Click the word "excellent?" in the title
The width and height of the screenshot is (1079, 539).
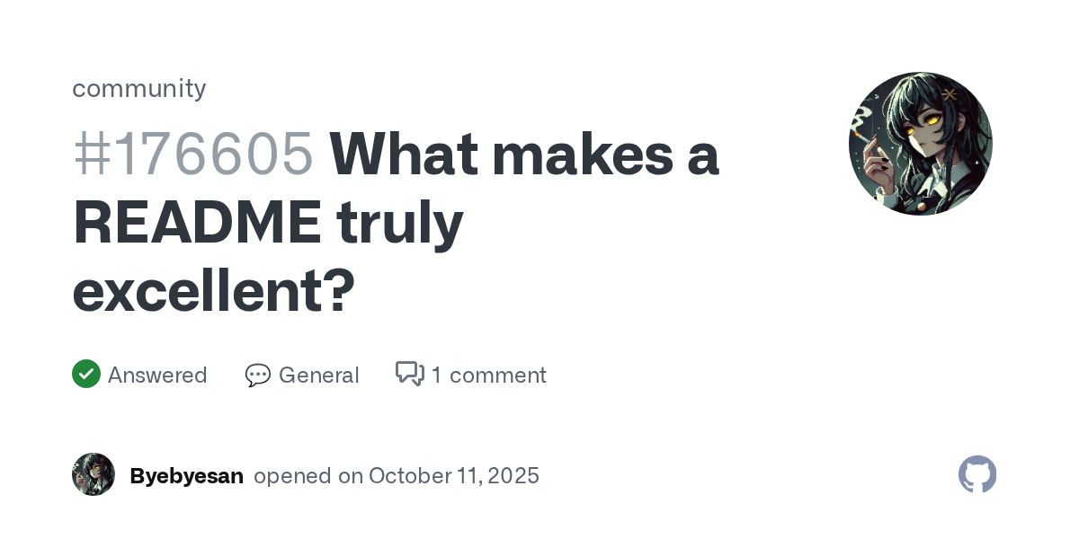(x=214, y=290)
